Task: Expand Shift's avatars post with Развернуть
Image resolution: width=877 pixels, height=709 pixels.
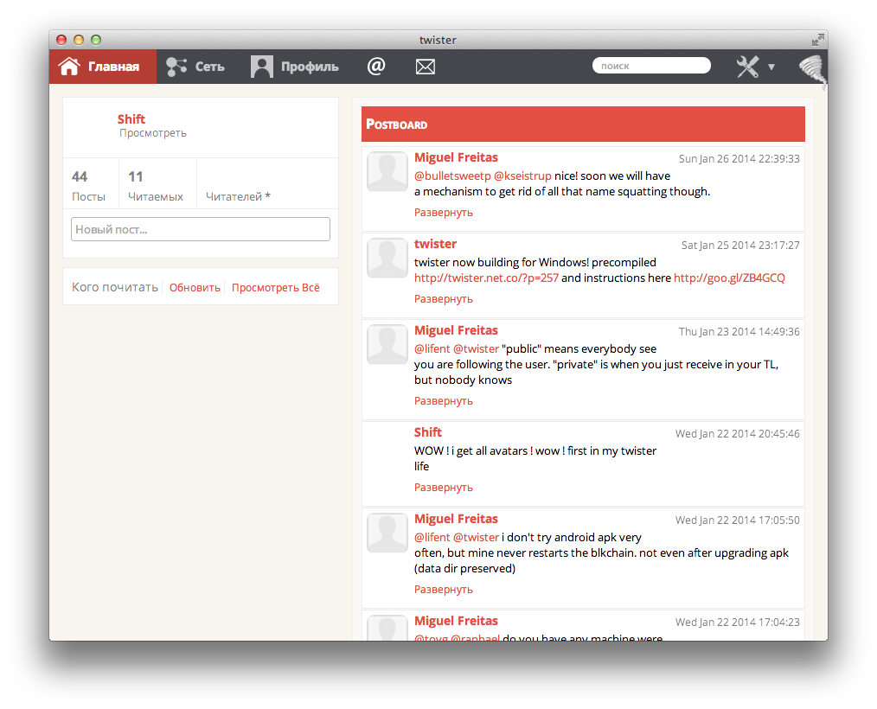Action: coord(444,488)
